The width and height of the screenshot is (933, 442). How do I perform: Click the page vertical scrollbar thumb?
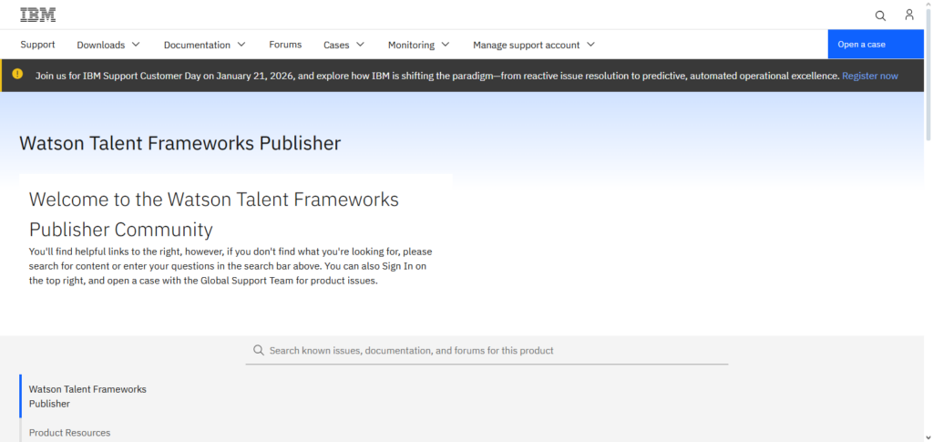click(928, 75)
